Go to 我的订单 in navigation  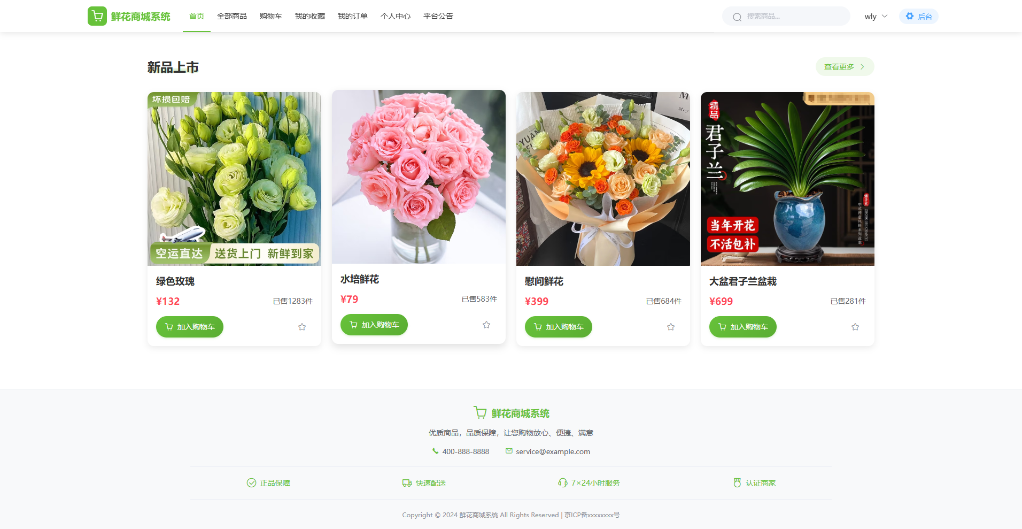pyautogui.click(x=353, y=16)
